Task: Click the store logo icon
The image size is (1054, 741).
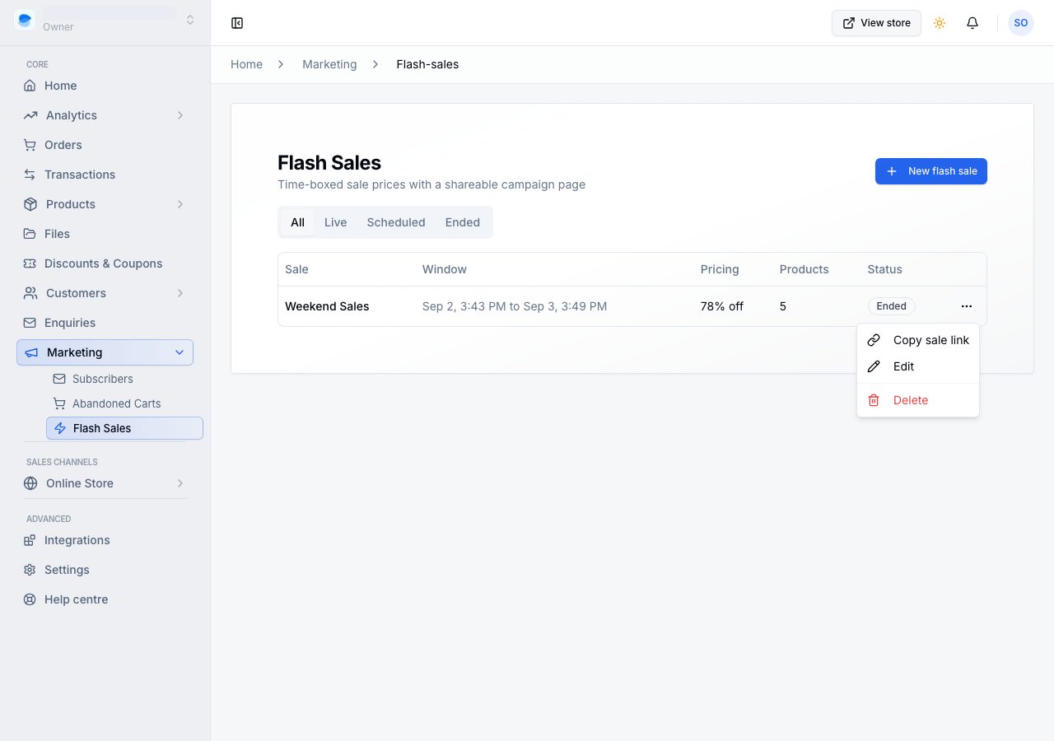Action: pos(25,20)
